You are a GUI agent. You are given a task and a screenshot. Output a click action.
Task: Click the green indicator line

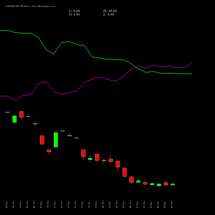point(92,57)
